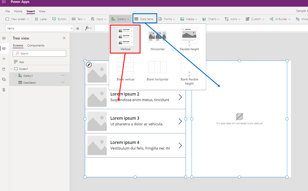Collapse the Screen1 tree node
The width and height of the screenshot is (308, 191).
click(x=12, y=69)
